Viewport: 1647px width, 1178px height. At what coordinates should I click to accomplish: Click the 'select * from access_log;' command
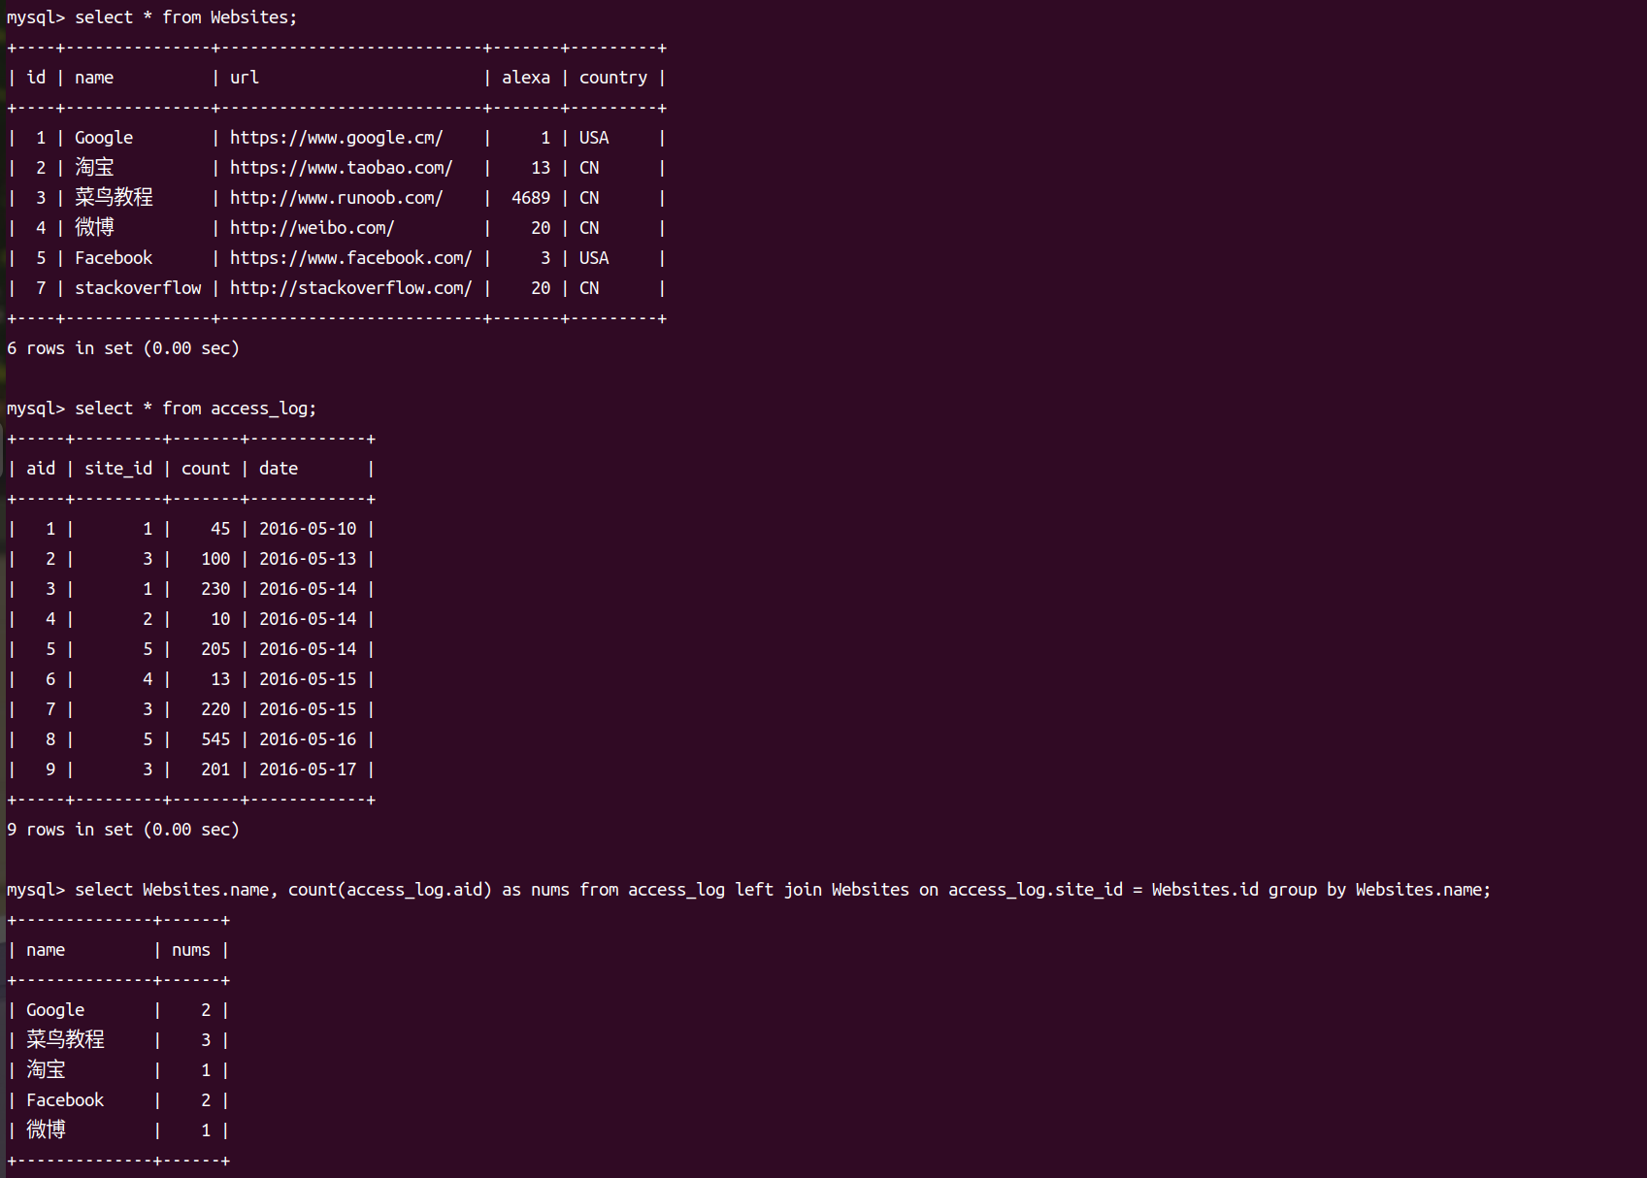coord(196,409)
